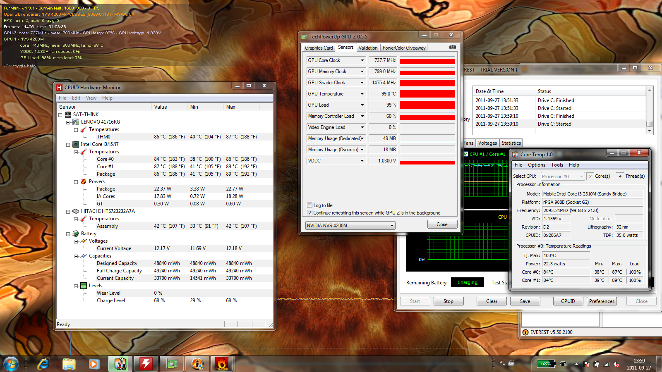Click the EVEREST info icon in status bar
662x372 pixels.
point(525,332)
